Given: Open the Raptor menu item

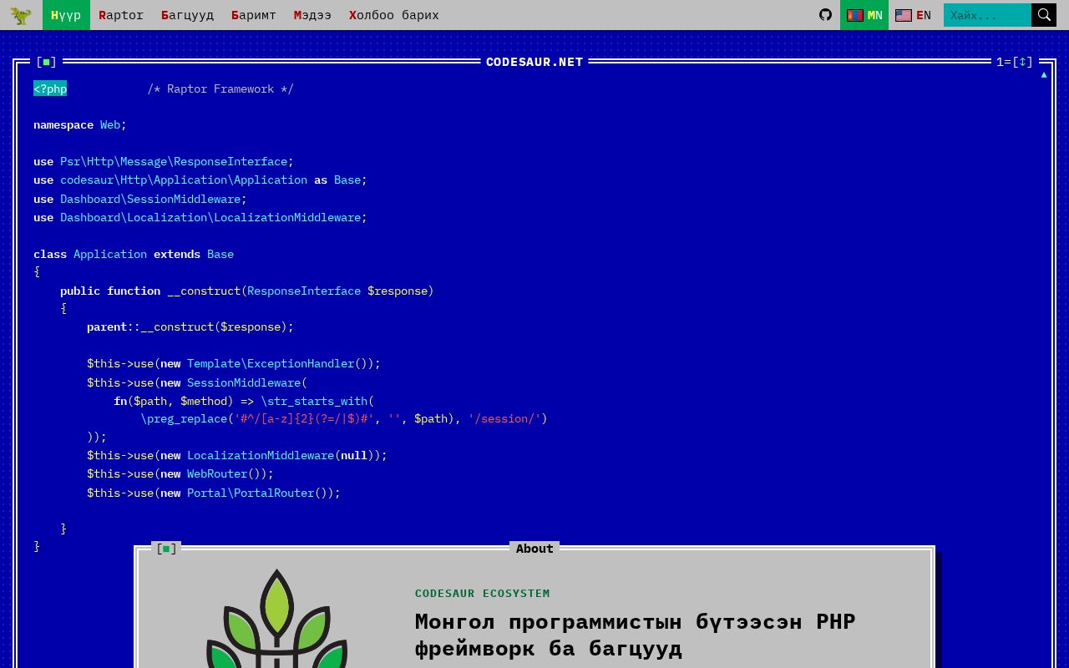Looking at the screenshot, I should 121,15.
